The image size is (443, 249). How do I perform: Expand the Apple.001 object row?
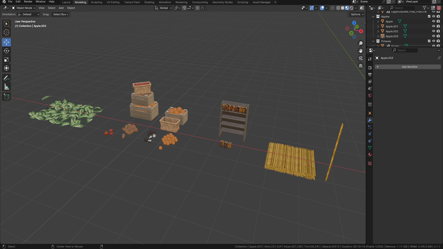[x=378, y=26]
